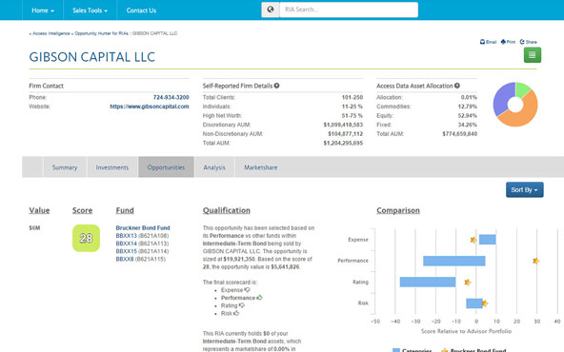This screenshot has width=564, height=352.
Task: Click the Share icon link
Action: (528, 42)
